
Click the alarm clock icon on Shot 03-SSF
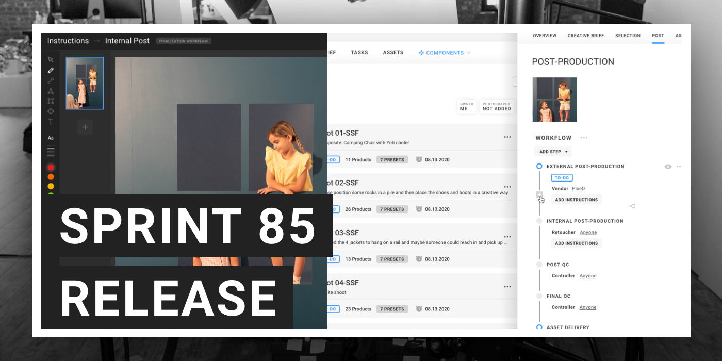click(x=419, y=259)
